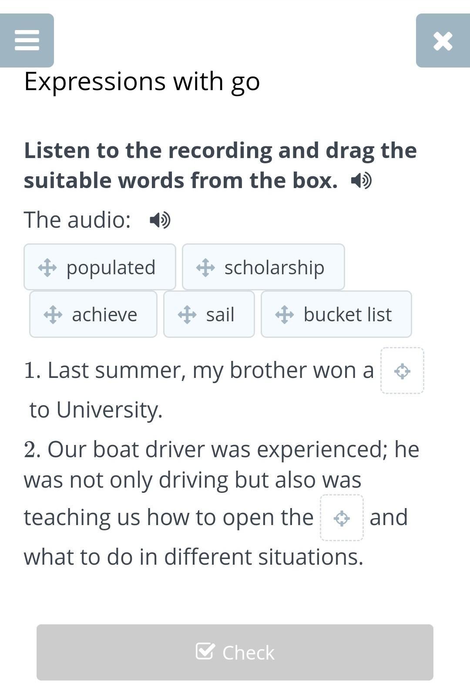The width and height of the screenshot is (470, 694).
Task: Click the drag handle icon on 'achieve'
Action: click(53, 314)
